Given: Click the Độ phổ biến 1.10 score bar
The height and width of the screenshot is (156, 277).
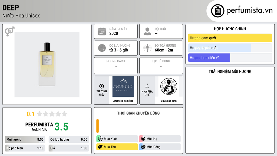Looking at the screenshot, I should point(25,148).
